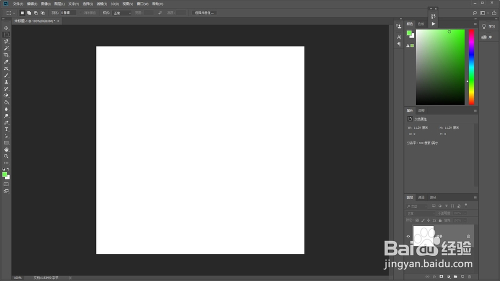This screenshot has height=281, width=500.
Task: Pick a color in the color field
Action: point(440,67)
